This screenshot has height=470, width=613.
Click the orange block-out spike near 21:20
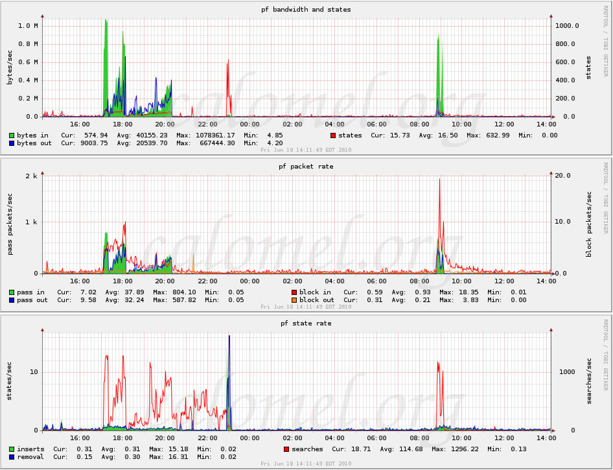[193, 263]
